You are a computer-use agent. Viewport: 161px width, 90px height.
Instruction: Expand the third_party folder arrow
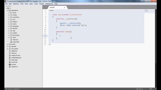pyautogui.click(x=9, y=35)
